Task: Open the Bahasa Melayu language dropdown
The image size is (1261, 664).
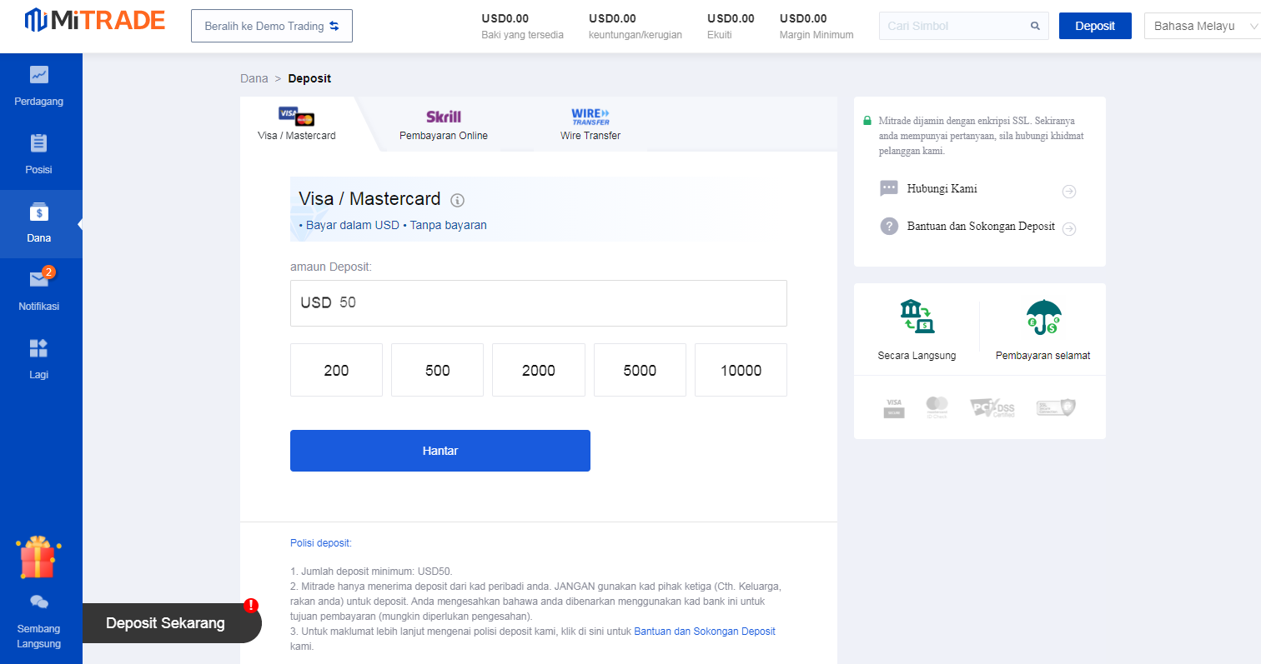Action: [x=1202, y=26]
